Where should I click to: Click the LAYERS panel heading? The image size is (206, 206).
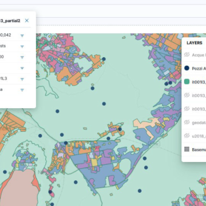195,43
